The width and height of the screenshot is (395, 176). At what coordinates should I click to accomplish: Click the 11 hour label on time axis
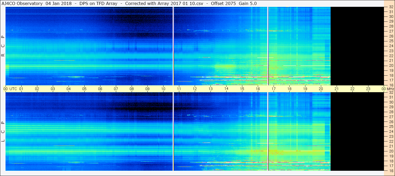pos(179,89)
